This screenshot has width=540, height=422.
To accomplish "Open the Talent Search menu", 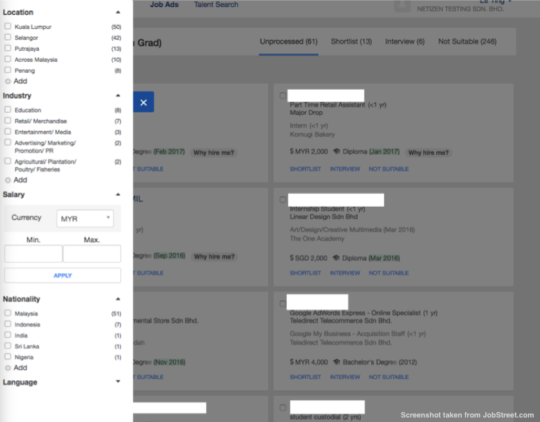I will [215, 5].
